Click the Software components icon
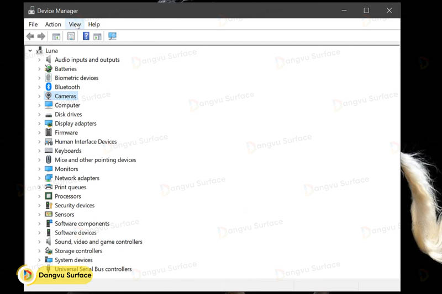442x294 pixels. click(49, 223)
